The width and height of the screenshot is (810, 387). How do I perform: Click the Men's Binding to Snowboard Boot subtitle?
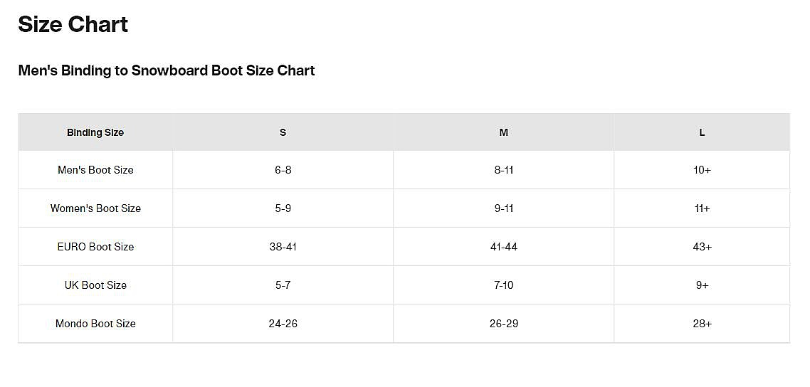167,70
